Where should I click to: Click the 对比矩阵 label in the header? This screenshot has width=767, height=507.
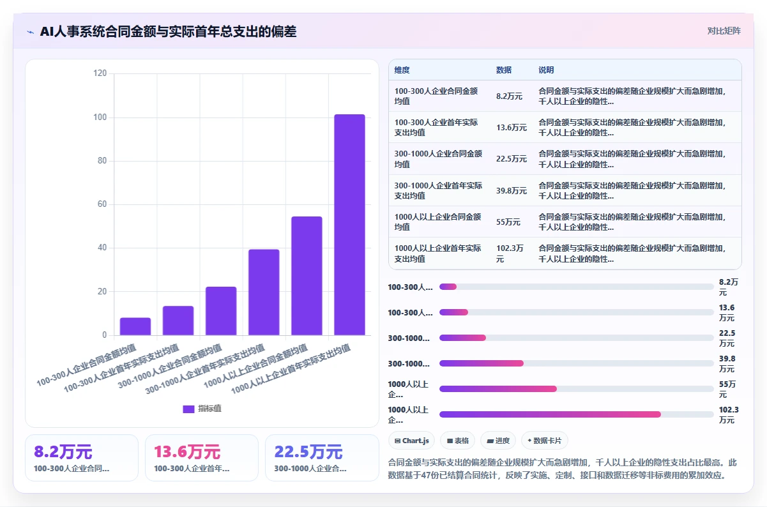coord(724,31)
